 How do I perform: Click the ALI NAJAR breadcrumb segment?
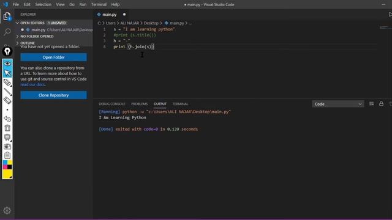click(129, 23)
